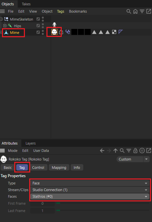
Task: Select the Mime object in tree
Action: click(15, 33)
